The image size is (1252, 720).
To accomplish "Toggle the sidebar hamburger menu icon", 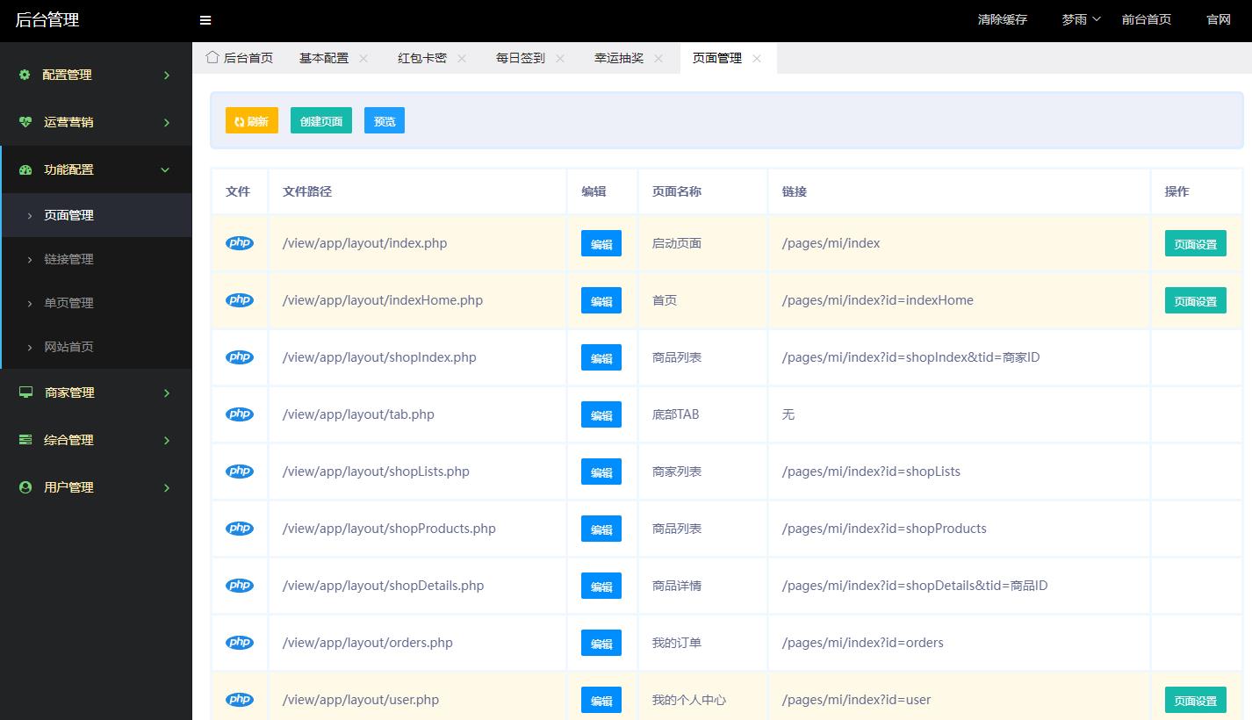I will point(205,20).
